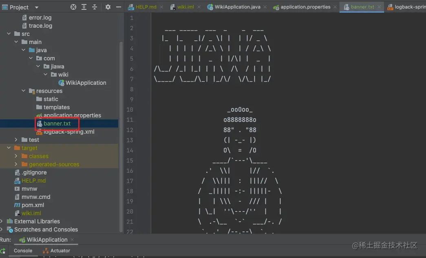Click the rerun icon in Run panel
The width and height of the screenshot is (426, 258).
click(x=3, y=251)
